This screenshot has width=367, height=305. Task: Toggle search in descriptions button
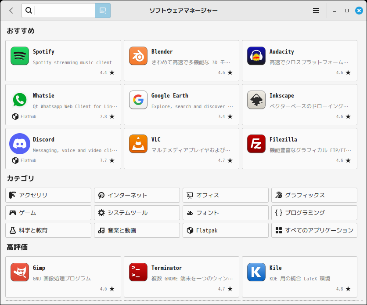pyautogui.click(x=103, y=11)
